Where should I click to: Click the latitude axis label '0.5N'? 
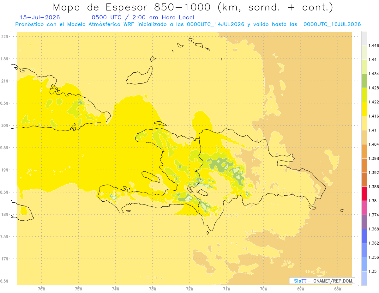(x=5, y=103)
